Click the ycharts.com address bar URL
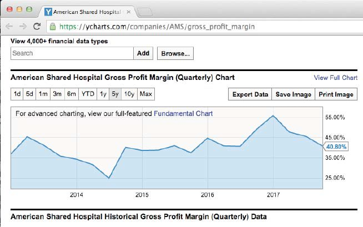363x227 pixels. click(157, 27)
